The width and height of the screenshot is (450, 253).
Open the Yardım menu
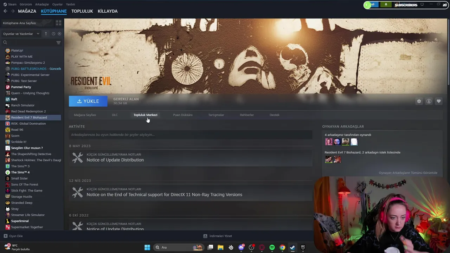pos(70,4)
